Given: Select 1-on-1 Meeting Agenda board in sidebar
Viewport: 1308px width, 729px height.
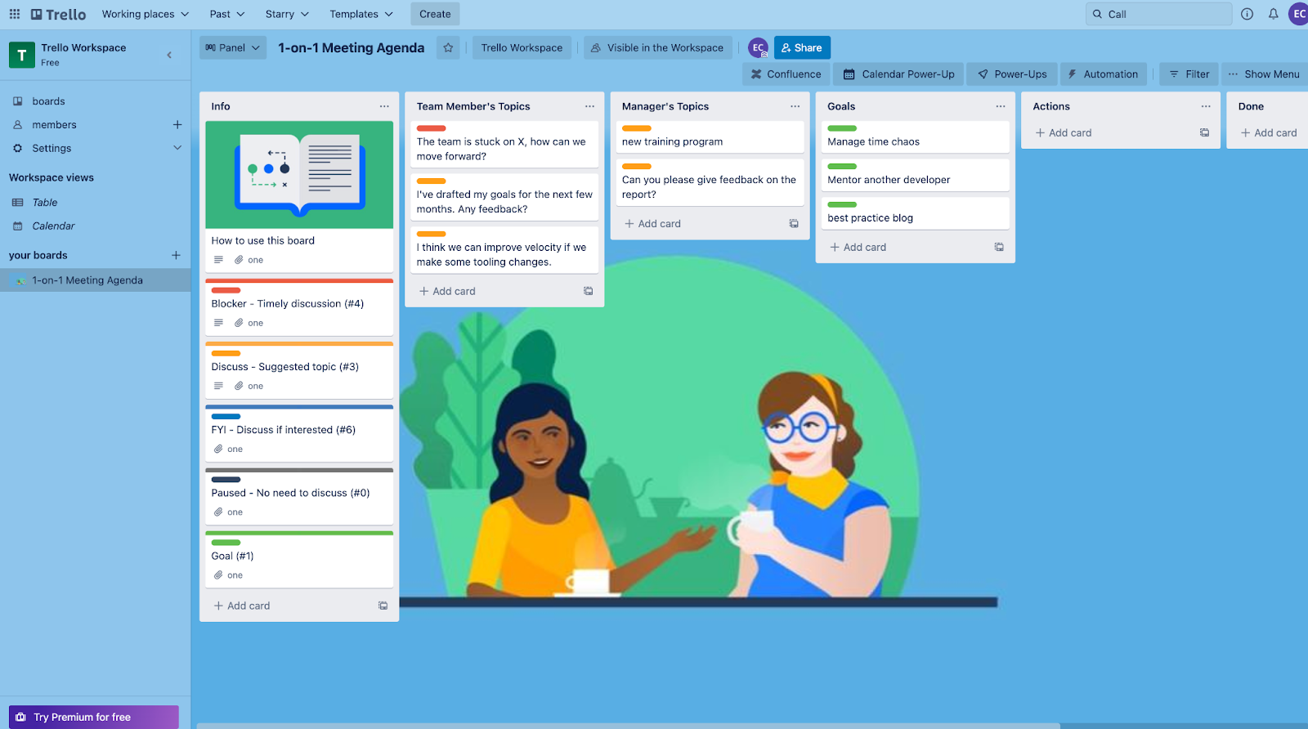Looking at the screenshot, I should tap(96, 280).
